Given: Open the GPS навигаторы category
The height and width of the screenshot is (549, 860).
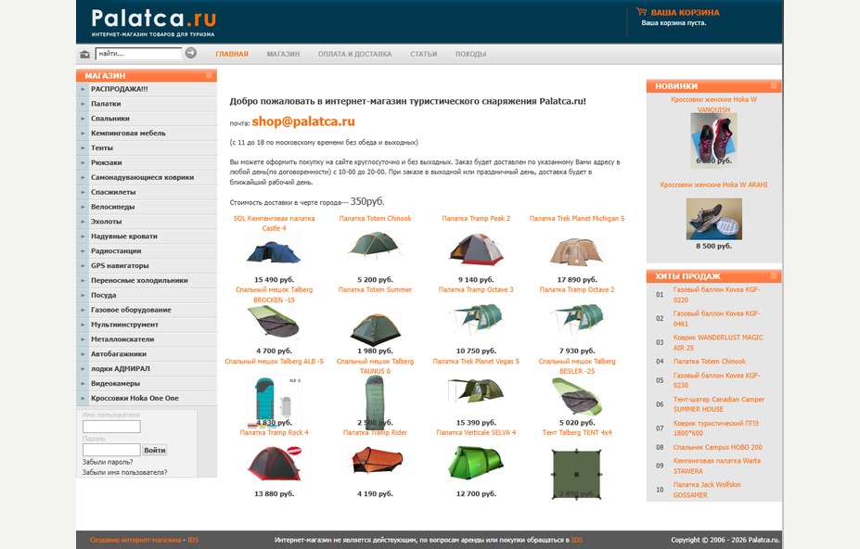Looking at the screenshot, I should pos(120,266).
